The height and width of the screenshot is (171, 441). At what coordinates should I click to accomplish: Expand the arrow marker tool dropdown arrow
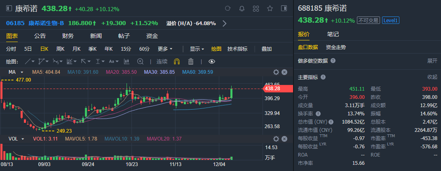[89, 61]
